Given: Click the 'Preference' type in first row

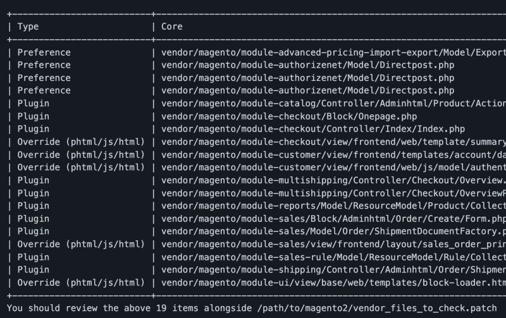Looking at the screenshot, I should 44,52.
